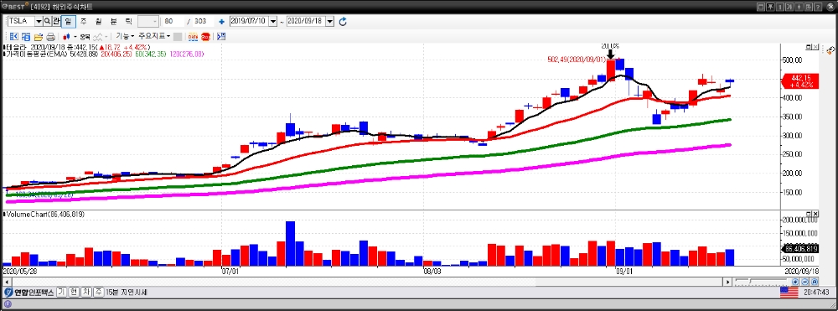Image resolution: width=838 pixels, height=311 pixels.
Task: Click the gray color swatch in toolbar
Action: 178,36
